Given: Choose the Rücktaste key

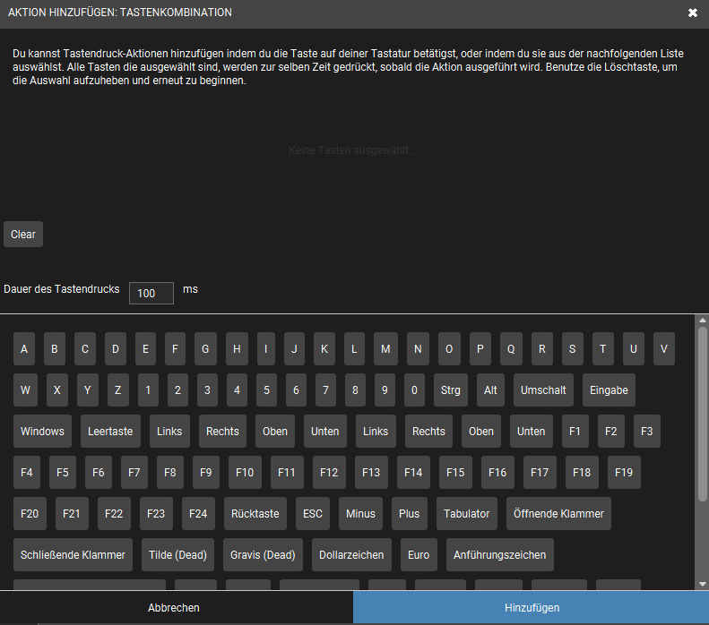Looking at the screenshot, I should [x=255, y=514].
